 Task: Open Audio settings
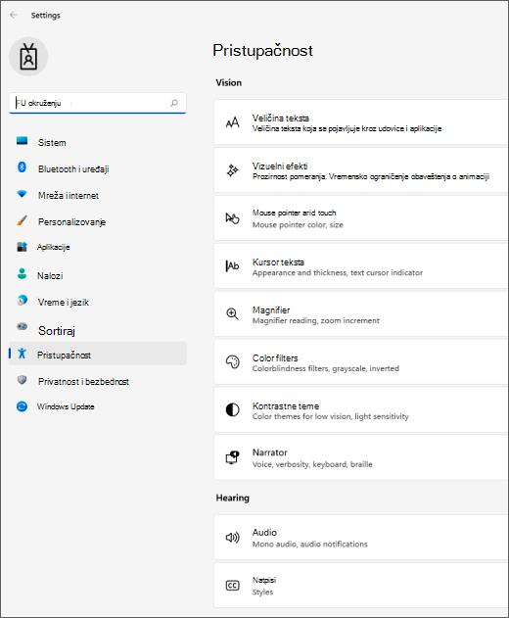click(x=361, y=538)
